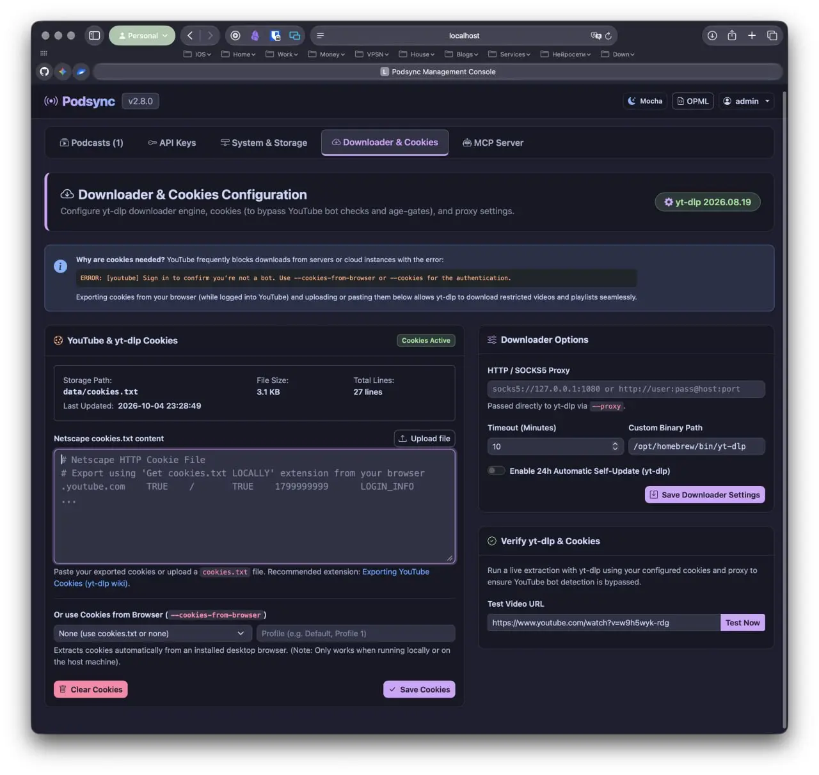The height and width of the screenshot is (775, 819).
Task: Go back using the browser back arrow
Action: [190, 36]
